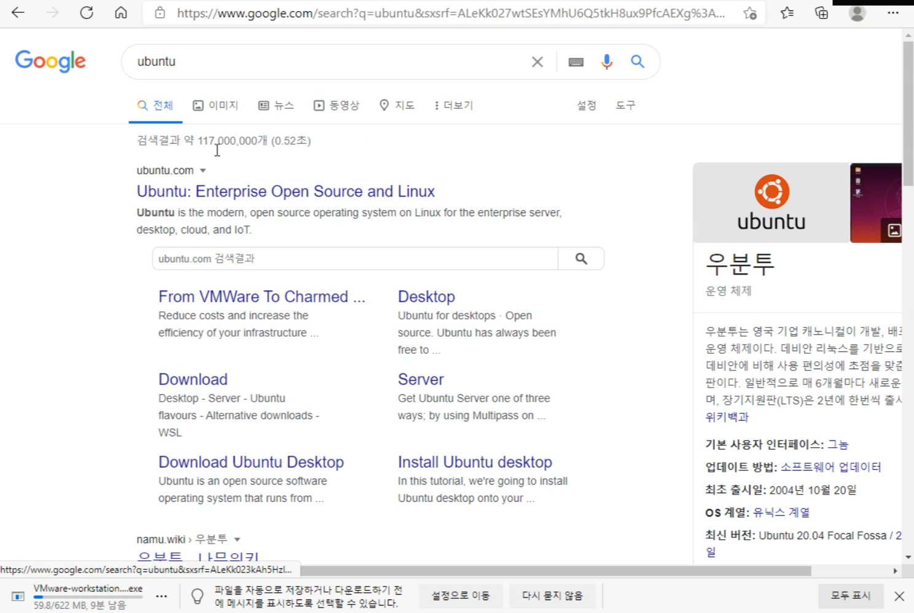Switch to the 동영상 tab

tap(337, 106)
